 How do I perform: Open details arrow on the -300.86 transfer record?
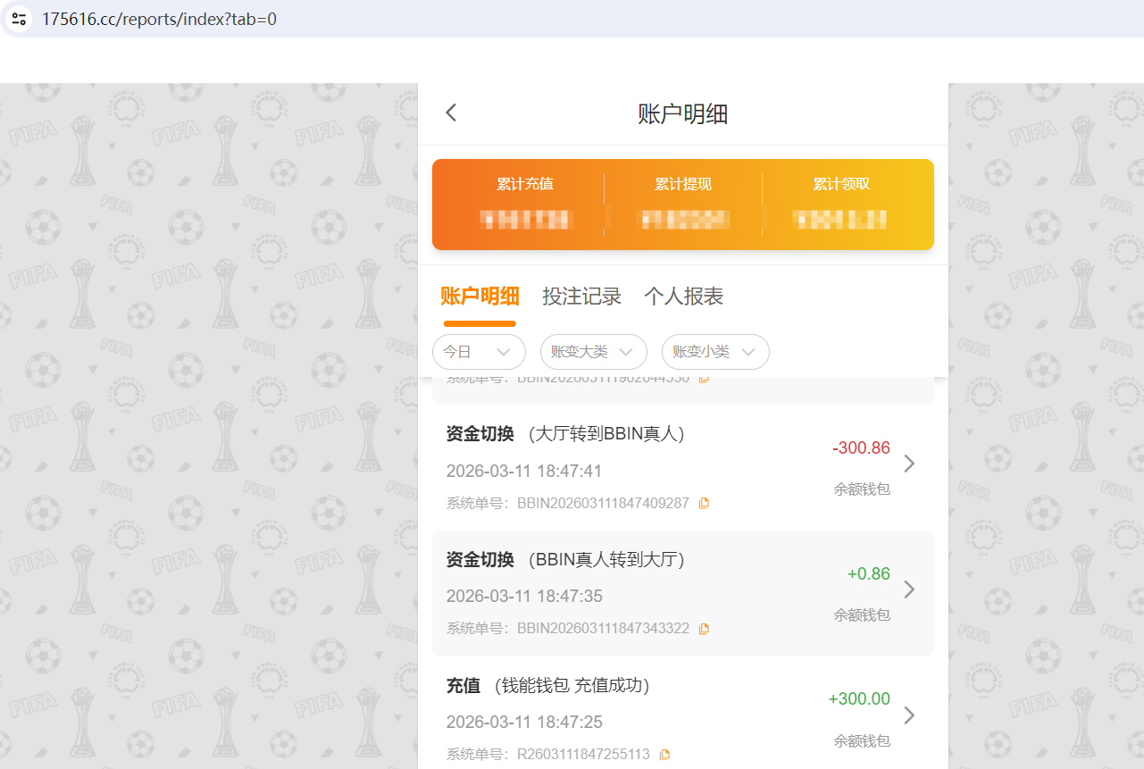[909, 464]
